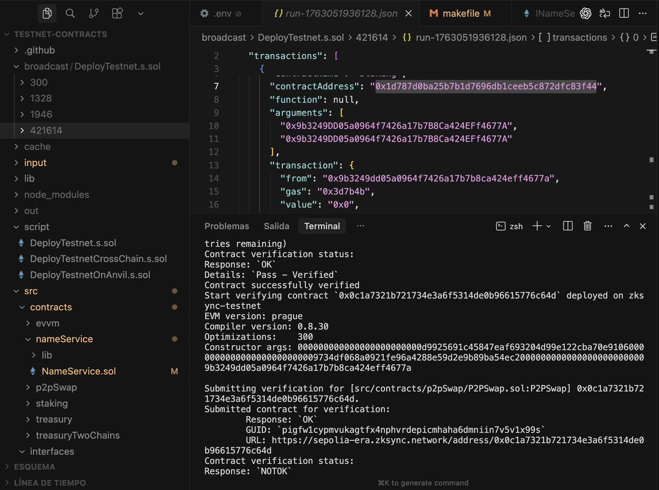Expand folder 1328
Viewport: 659px width, 490px height.
tap(94, 98)
